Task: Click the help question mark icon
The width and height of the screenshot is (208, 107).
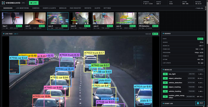Action: click(x=198, y=103)
